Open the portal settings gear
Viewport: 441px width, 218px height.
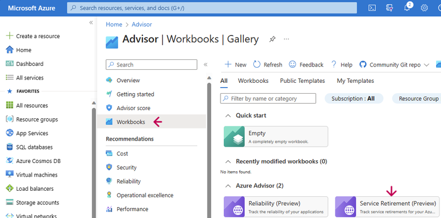pyautogui.click(x=424, y=8)
